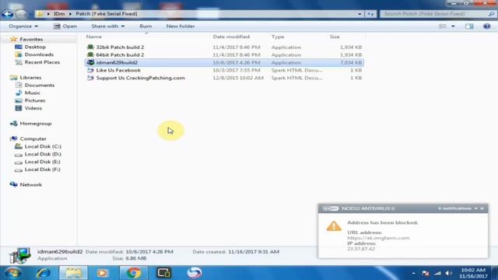Select Libraries in the navigation pane

(30, 78)
